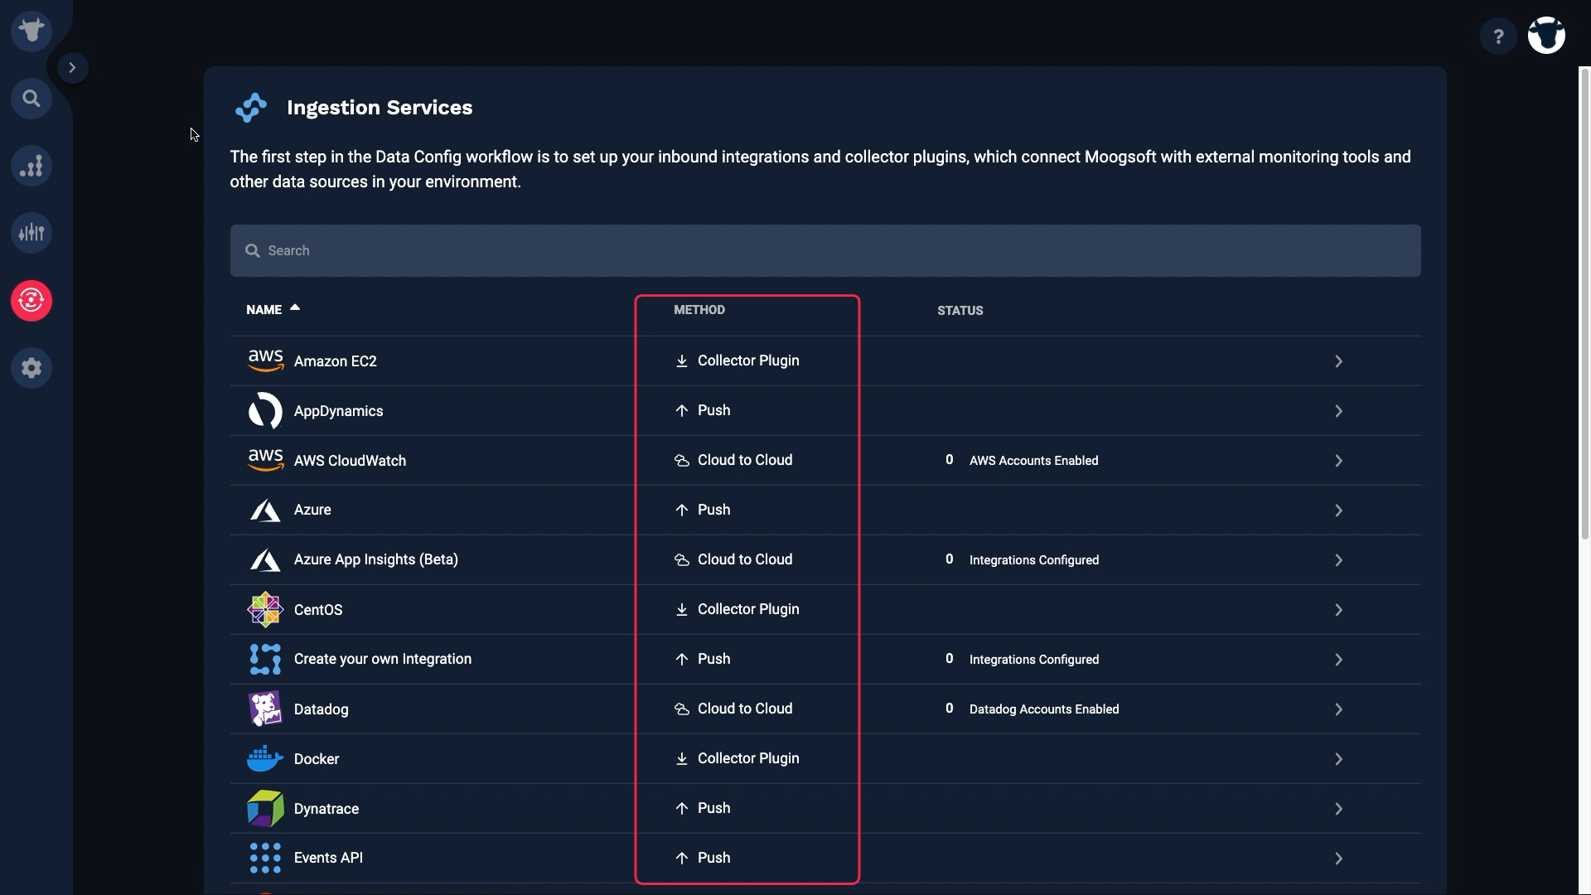
Task: Select the Dynatrace name
Action: click(326, 809)
